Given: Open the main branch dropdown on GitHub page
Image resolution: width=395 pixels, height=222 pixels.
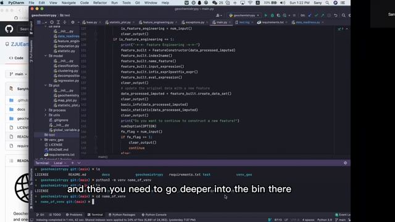Looking at the screenshot, I should (x=18, y=74).
